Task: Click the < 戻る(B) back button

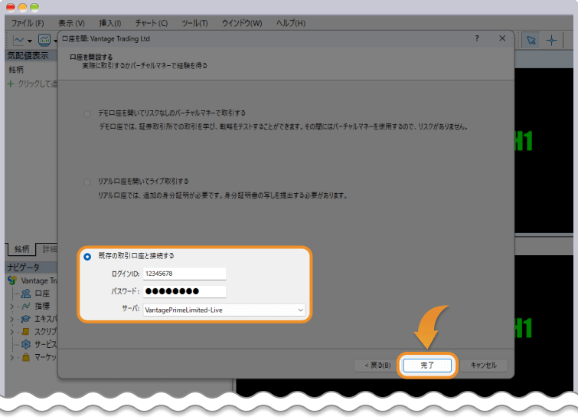Action: pos(377,366)
